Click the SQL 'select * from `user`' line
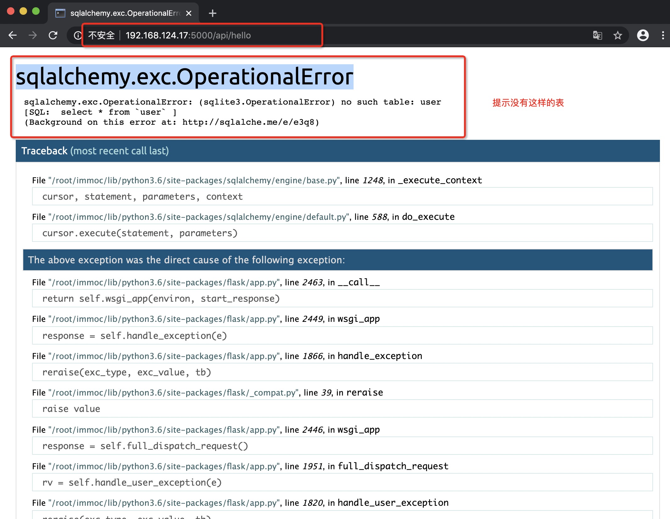This screenshot has width=670, height=519. pyautogui.click(x=101, y=112)
